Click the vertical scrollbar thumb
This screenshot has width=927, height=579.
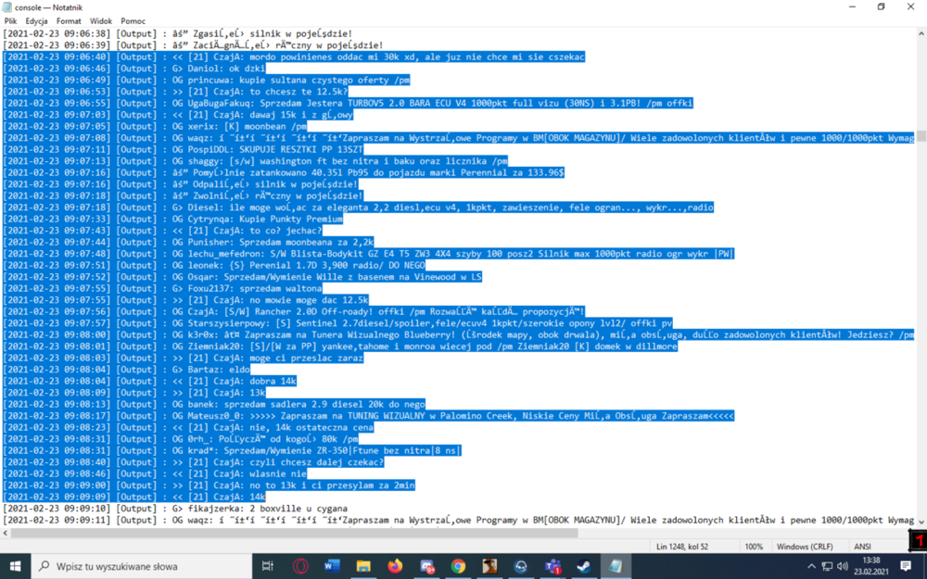[921, 136]
